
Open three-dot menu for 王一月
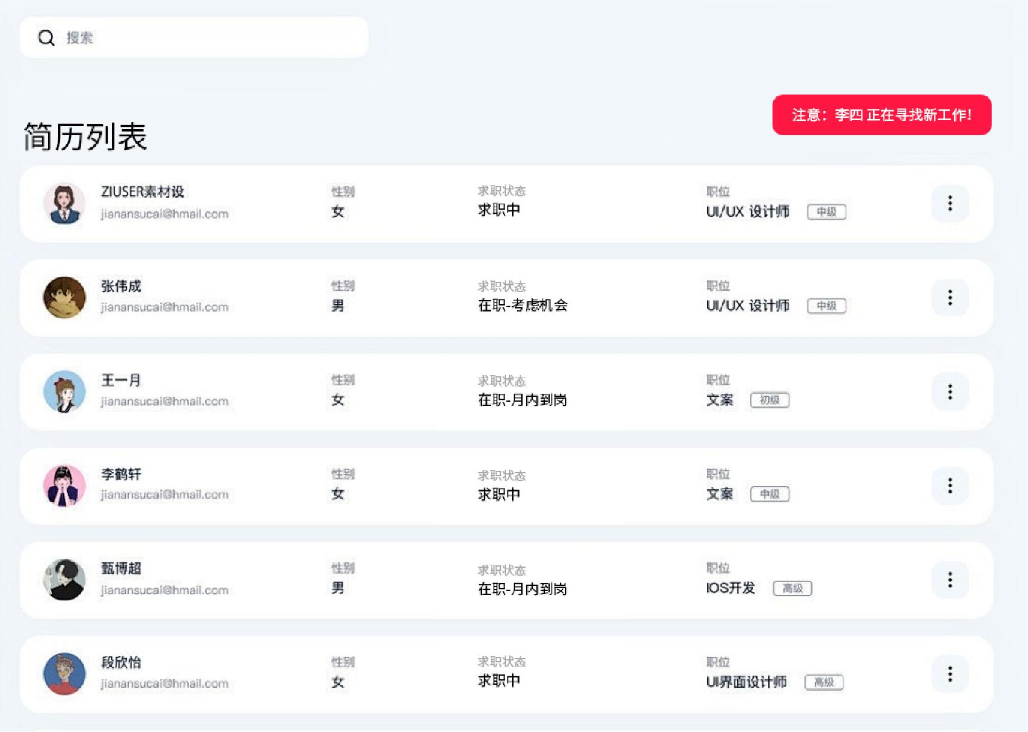950,392
